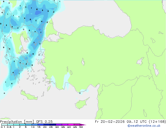Select the 'GFS 0.25' model label
The height and width of the screenshot is (128, 166).
tap(44, 122)
